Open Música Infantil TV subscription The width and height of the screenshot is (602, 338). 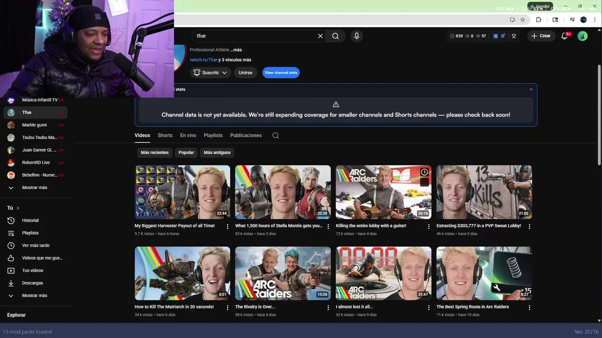click(36, 100)
